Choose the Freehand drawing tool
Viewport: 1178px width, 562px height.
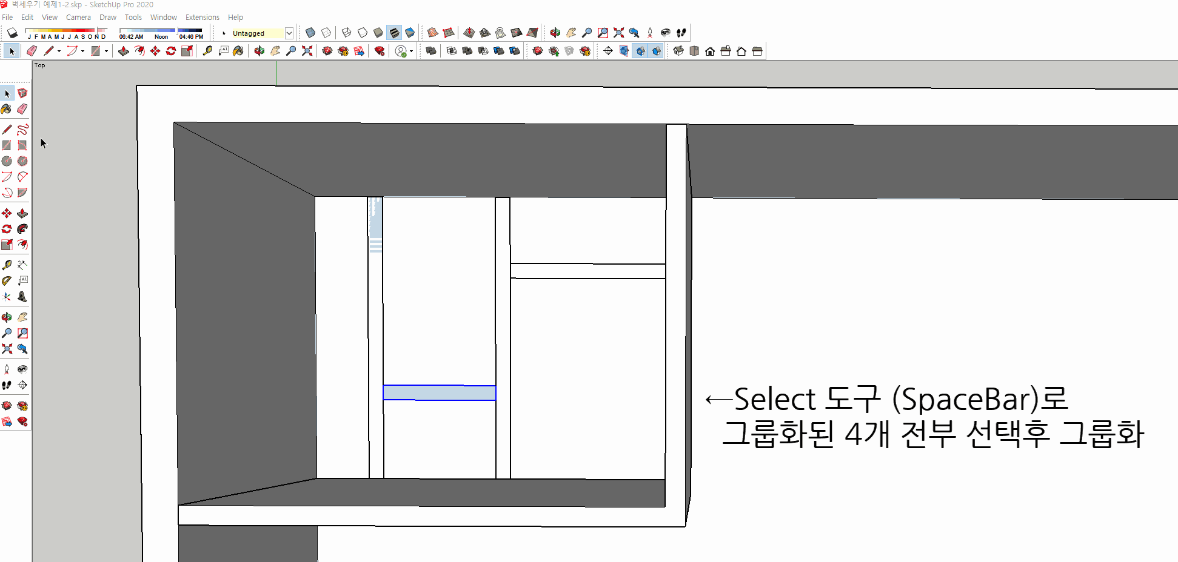23,129
